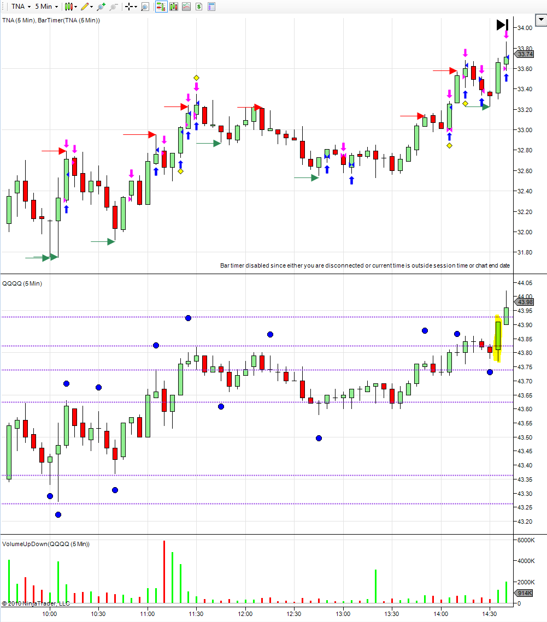Select the yellow diamond above the 11:30 TNA candle
Viewport: 547px width, 622px height.
click(x=196, y=78)
